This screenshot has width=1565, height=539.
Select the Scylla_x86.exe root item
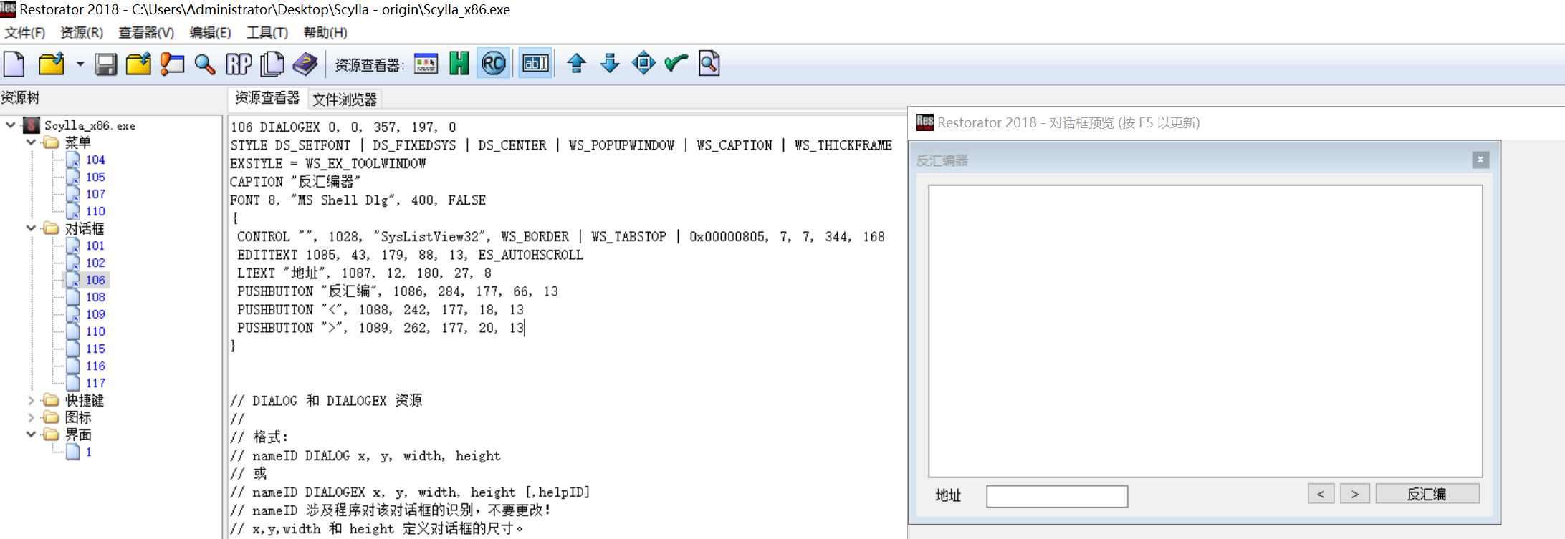tap(90, 125)
